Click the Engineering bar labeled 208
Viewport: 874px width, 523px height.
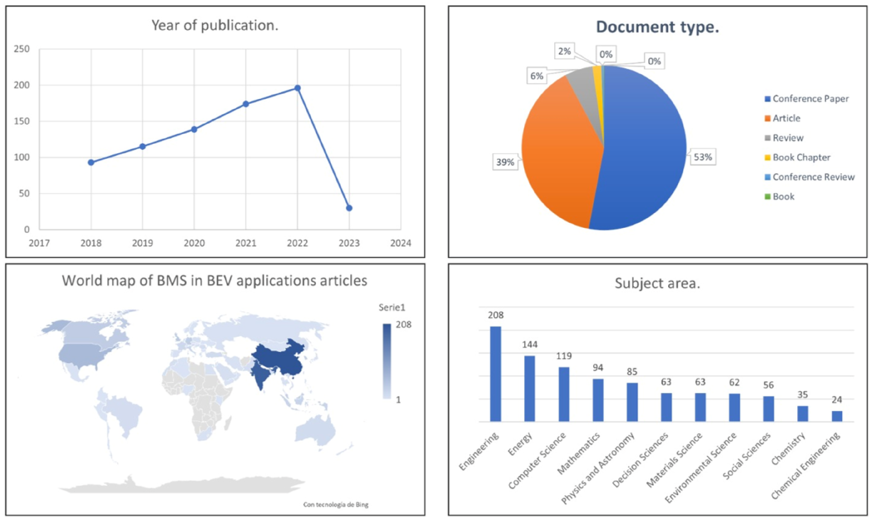tap(495, 374)
